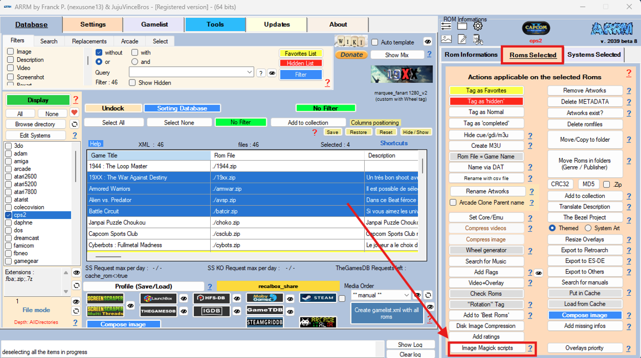
Task: Click the LaunchBox scraper logo
Action: [x=158, y=299]
